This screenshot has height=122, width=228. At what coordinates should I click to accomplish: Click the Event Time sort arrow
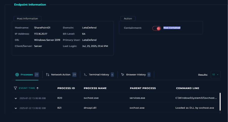(37, 88)
